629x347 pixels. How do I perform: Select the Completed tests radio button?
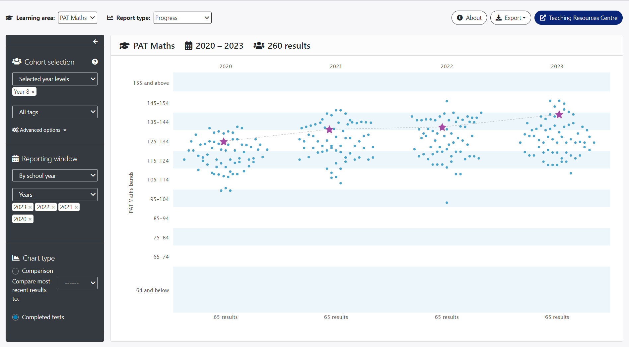(x=16, y=317)
